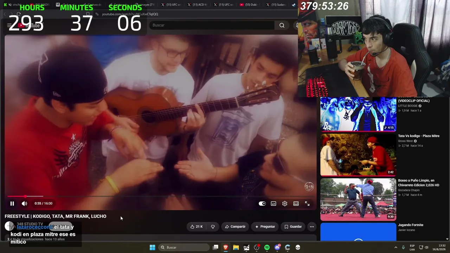The width and height of the screenshot is (450, 253).
Task: Click the Preguntar button
Action: 265,227
